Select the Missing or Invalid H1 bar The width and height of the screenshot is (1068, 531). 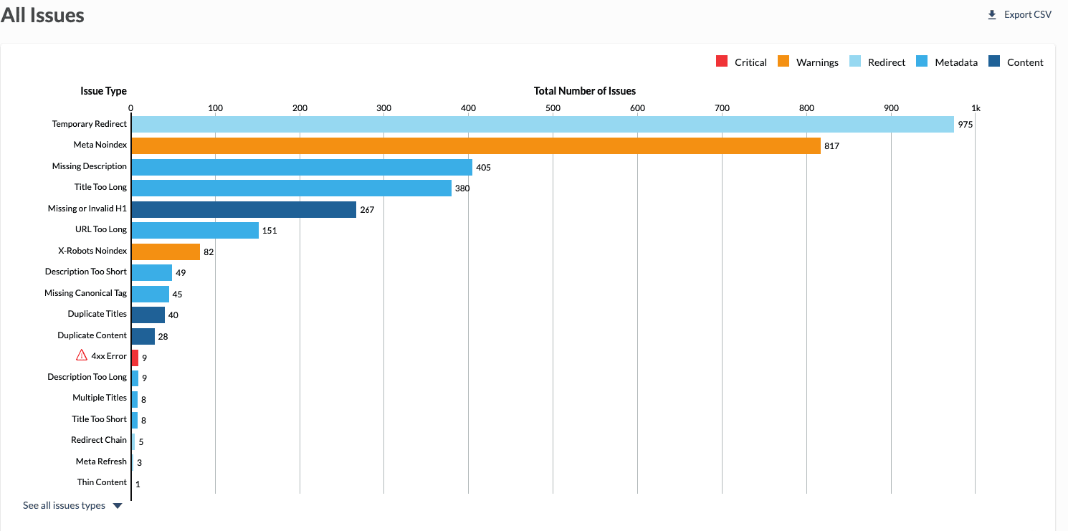pyautogui.click(x=244, y=209)
